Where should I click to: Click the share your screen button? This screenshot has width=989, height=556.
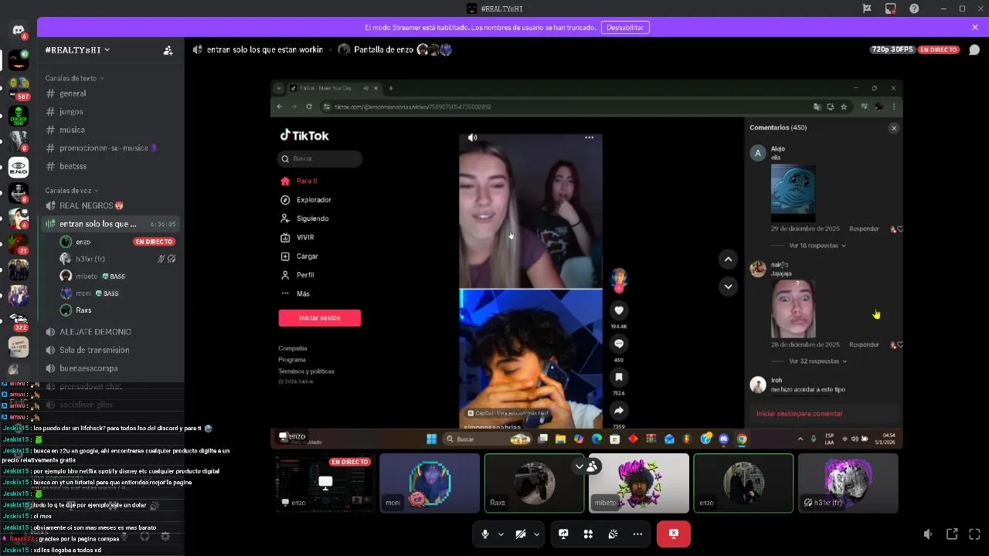click(564, 534)
